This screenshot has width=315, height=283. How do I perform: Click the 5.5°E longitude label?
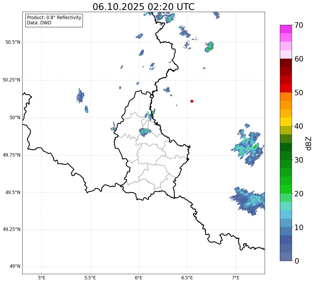tap(90, 278)
